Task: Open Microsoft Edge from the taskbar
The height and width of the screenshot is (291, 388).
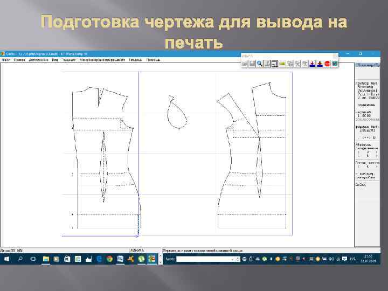Action: coord(99,259)
